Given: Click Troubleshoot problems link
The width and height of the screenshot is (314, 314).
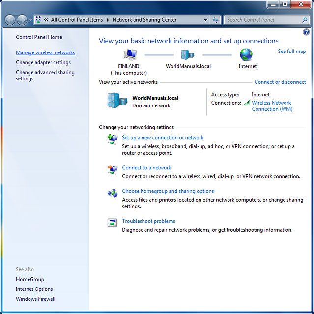Looking at the screenshot, I should pyautogui.click(x=148, y=221).
